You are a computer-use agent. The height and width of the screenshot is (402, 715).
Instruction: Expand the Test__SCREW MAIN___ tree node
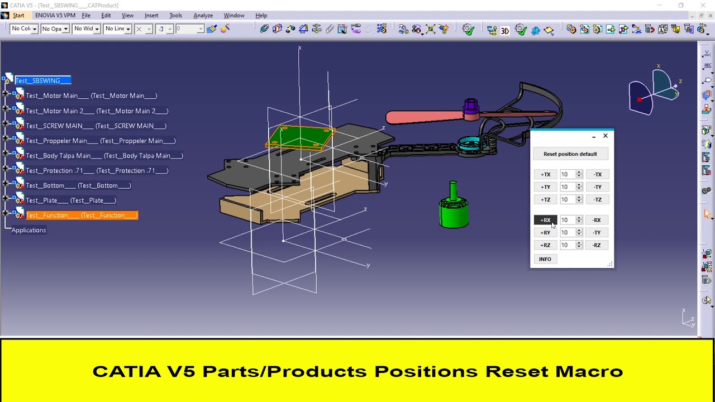(6, 124)
